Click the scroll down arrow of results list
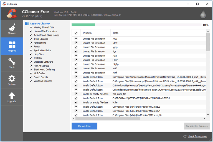The width and height of the screenshot is (213, 142). 208,115
